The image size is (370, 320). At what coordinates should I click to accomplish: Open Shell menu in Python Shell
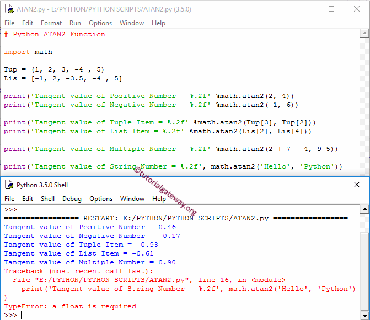point(47,199)
